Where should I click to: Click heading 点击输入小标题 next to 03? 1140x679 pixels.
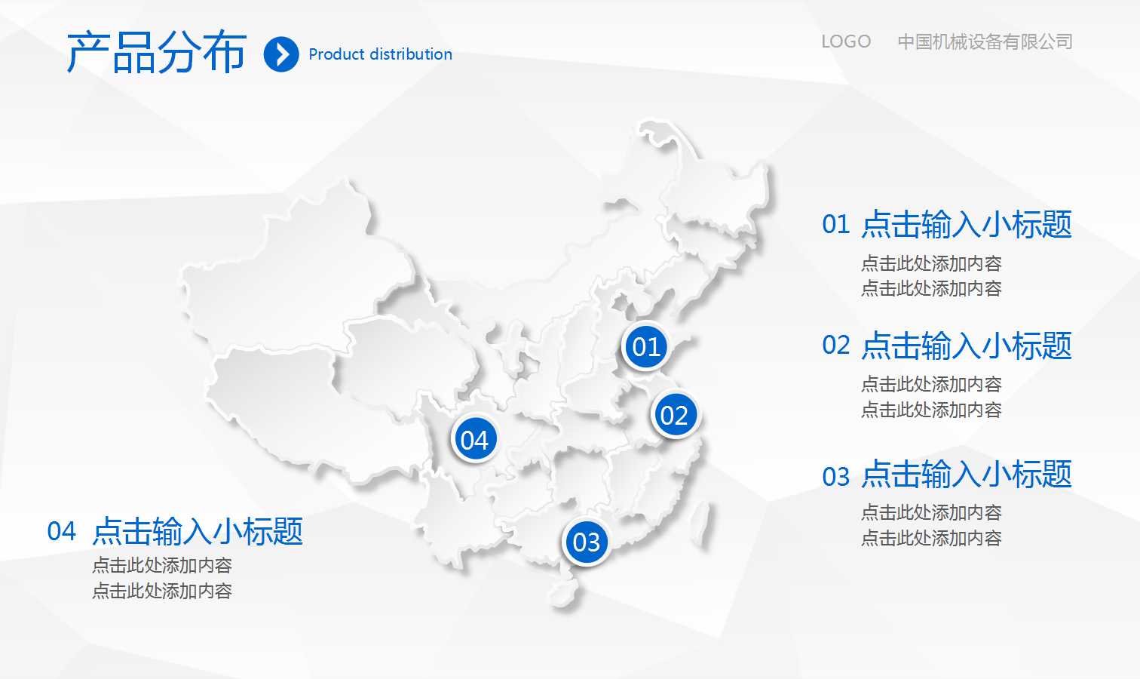[967, 475]
